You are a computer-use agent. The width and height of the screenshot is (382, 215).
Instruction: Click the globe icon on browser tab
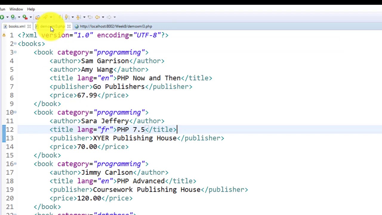[x=77, y=26]
